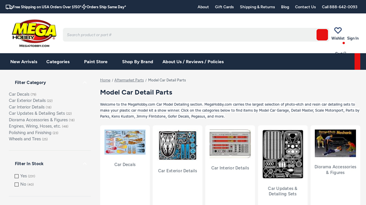This screenshot has height=205, width=366.
Task: Click the Mega Hobby logo
Action: (x=34, y=33)
